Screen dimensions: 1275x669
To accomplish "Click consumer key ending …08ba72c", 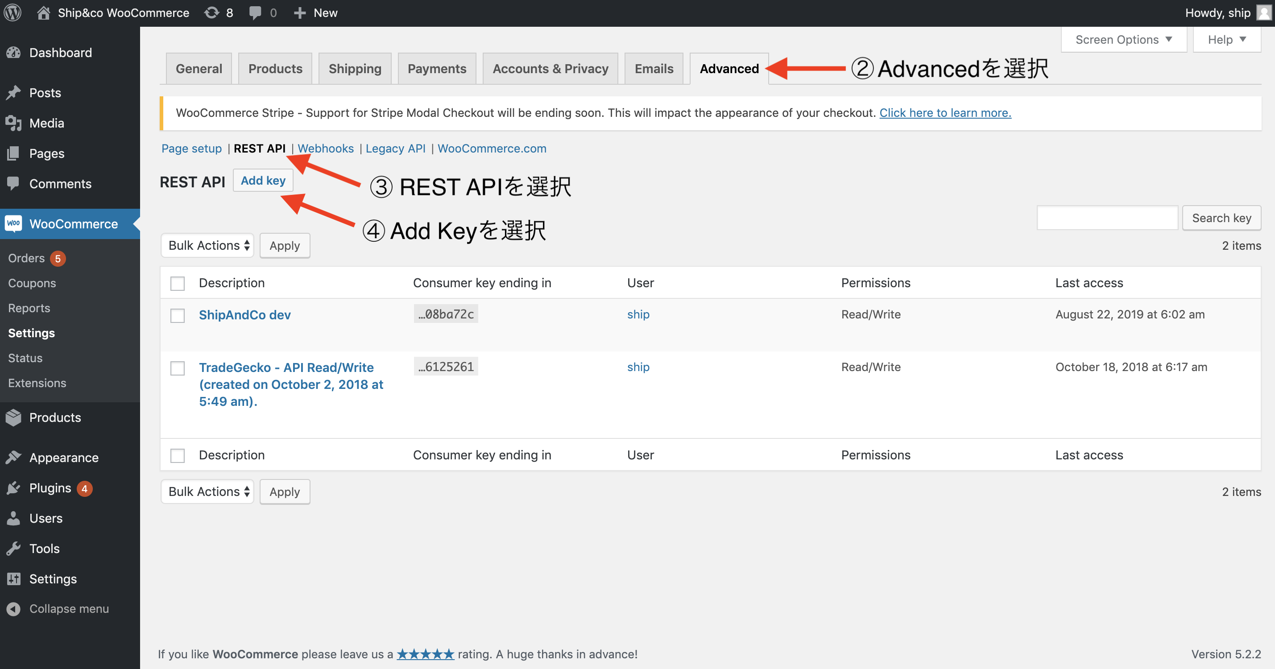I will pyautogui.click(x=446, y=314).
